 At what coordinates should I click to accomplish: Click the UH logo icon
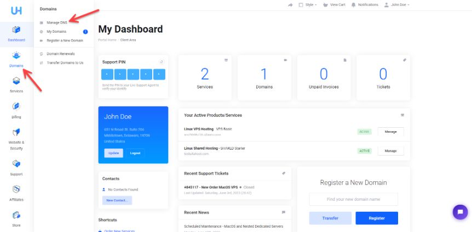16,10
